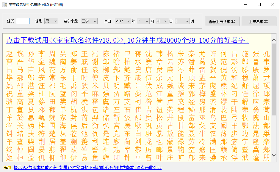This screenshot has height=172, width=280.
Task: Open the 性别 gender dropdown
Action: [x=51, y=21]
